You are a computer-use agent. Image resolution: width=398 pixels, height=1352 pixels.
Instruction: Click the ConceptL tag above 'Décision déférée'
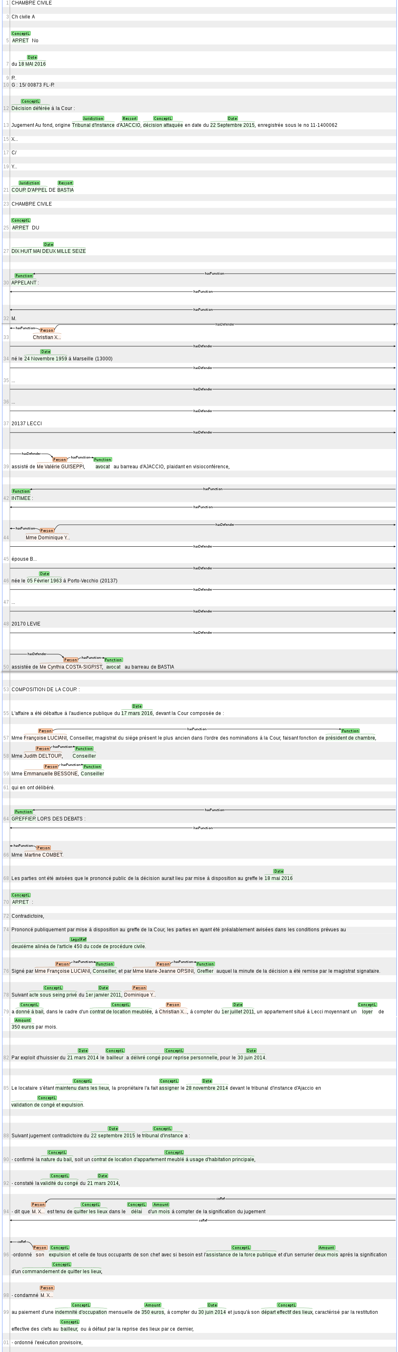tap(30, 101)
